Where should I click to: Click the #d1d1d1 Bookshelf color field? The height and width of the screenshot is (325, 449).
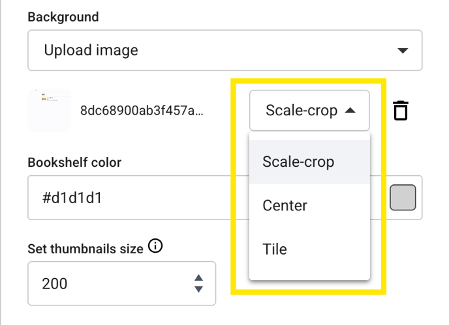(138, 197)
